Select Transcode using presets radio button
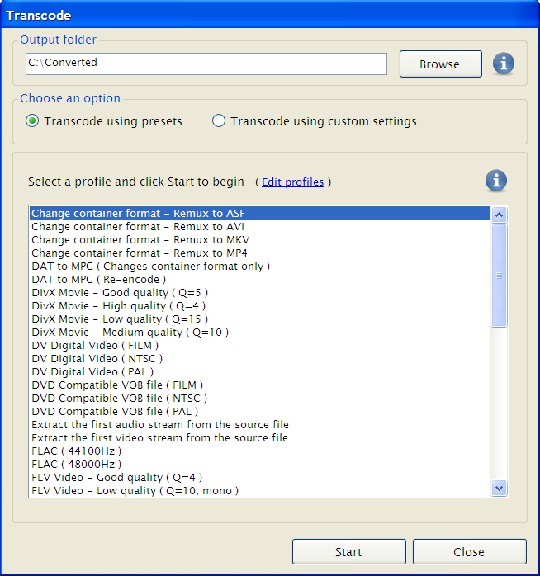 coord(32,121)
